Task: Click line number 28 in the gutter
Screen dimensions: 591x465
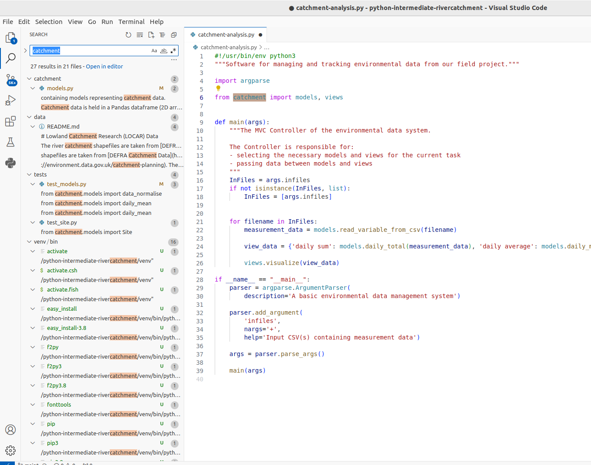Action: click(199, 280)
